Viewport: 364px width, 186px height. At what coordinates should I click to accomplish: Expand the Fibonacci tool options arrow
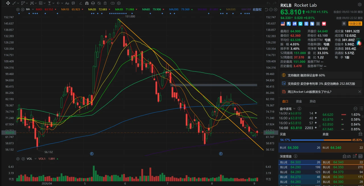click(45, 3)
